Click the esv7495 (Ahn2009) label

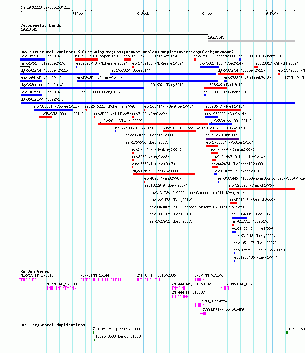pos(149,114)
